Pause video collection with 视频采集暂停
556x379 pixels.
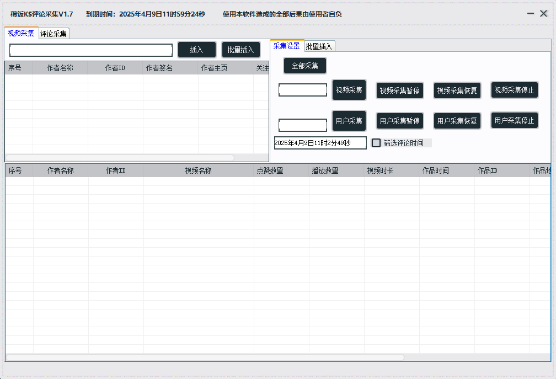click(399, 90)
